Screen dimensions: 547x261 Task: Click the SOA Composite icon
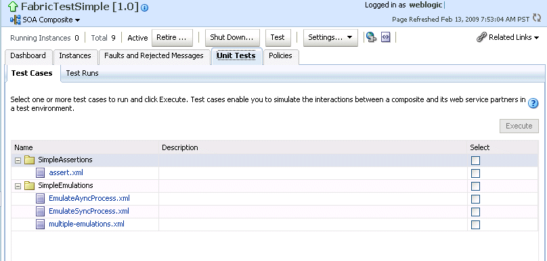[16, 20]
